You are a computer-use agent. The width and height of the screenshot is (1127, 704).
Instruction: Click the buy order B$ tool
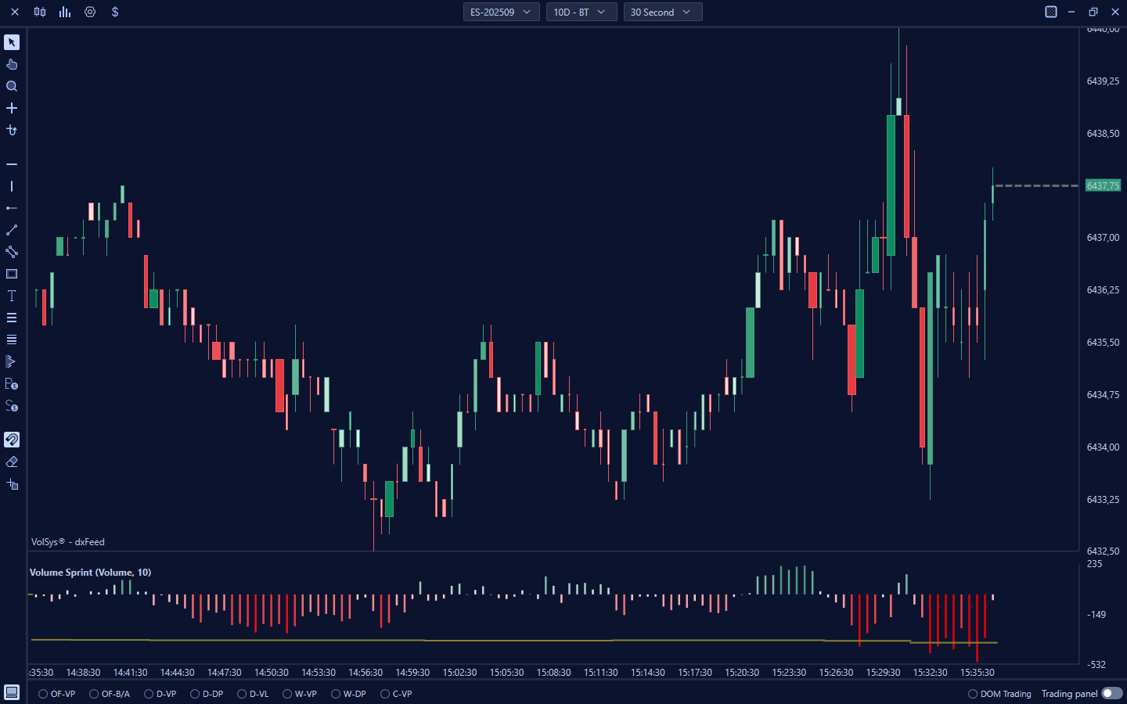coord(12,383)
